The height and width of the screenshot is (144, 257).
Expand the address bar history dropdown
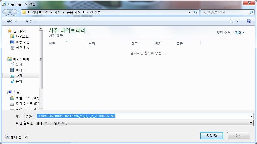189,12
